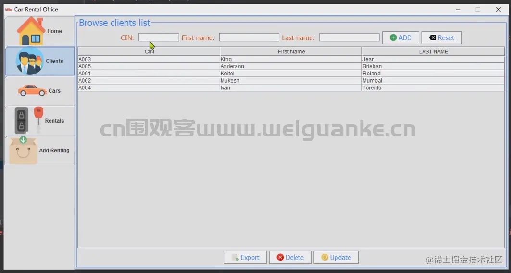Image resolution: width=511 pixels, height=273 pixels.
Task: Focus the Last name input field
Action: [349, 37]
